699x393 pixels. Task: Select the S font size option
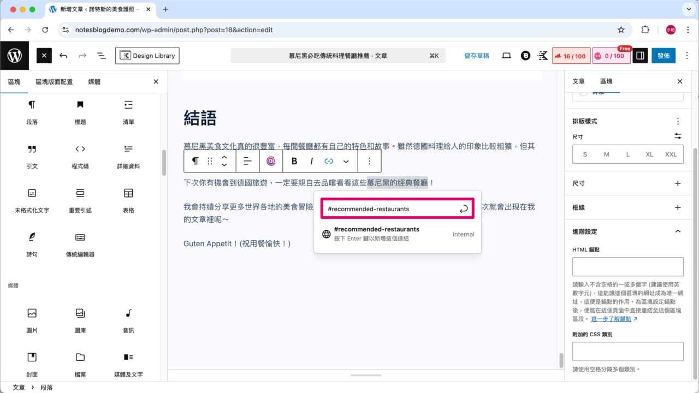click(585, 154)
